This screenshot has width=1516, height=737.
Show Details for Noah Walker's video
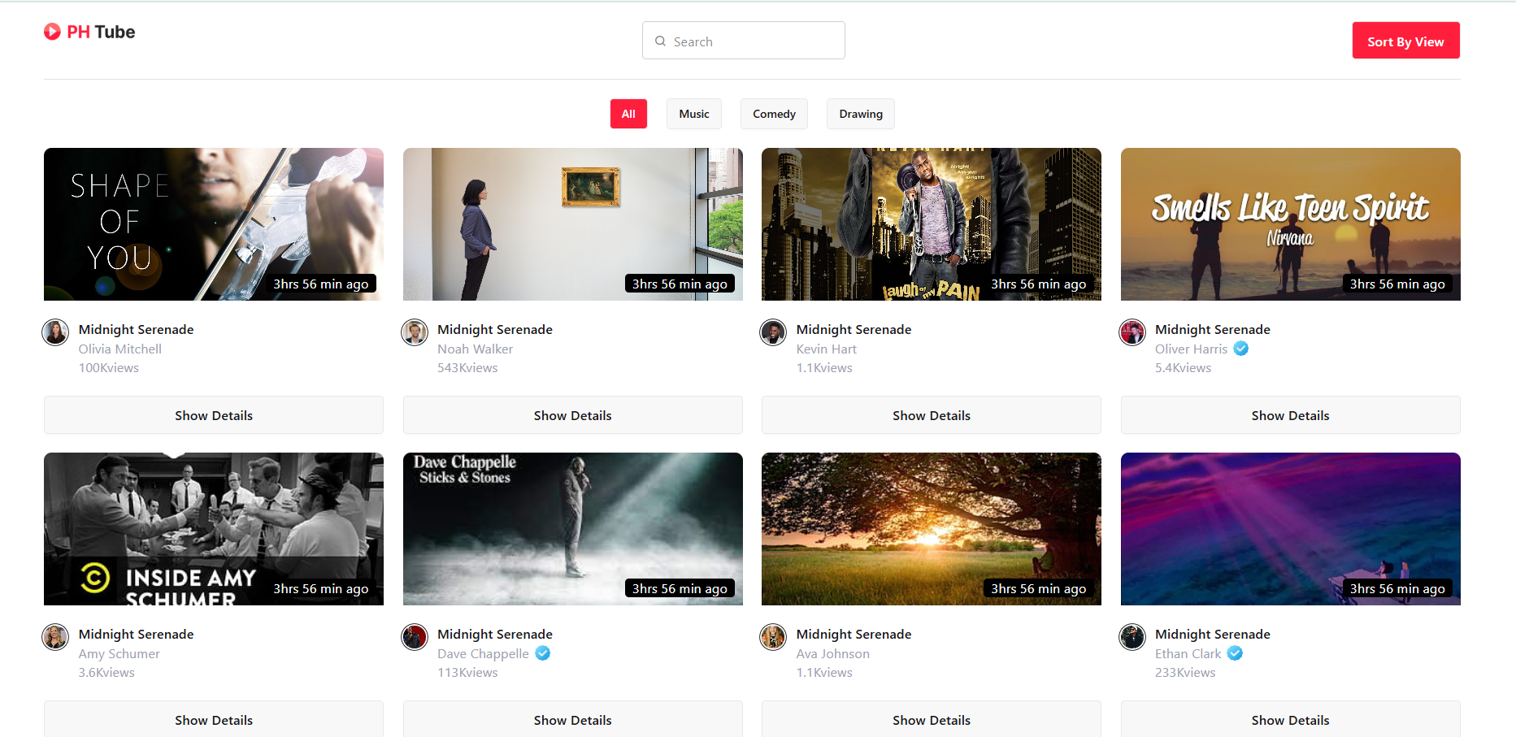[x=573, y=415]
